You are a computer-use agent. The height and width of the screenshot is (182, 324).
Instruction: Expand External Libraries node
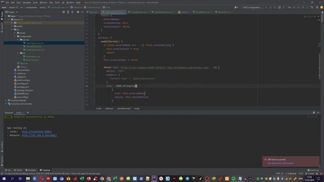6,100
